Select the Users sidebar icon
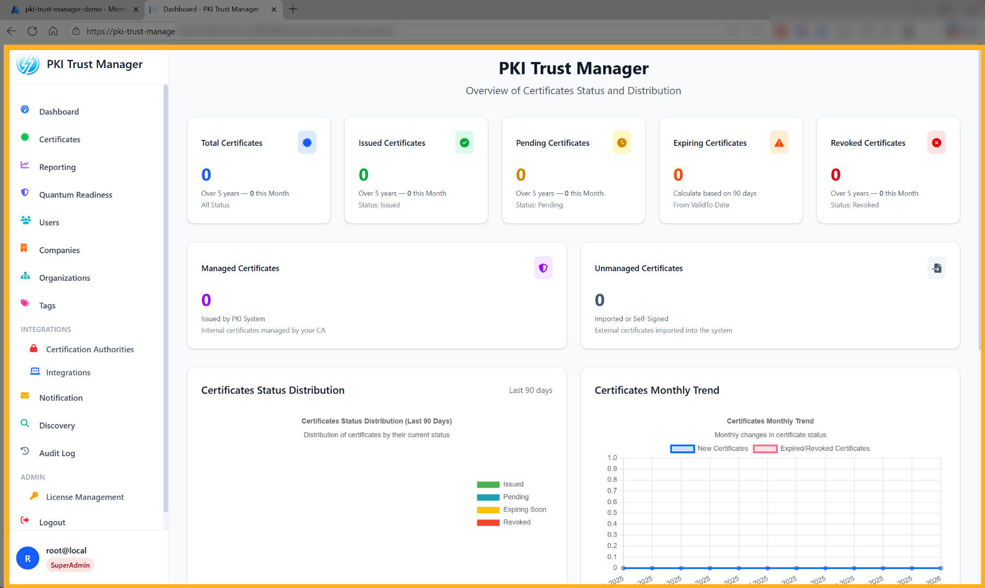Screen dimensions: 985x588 pos(25,222)
